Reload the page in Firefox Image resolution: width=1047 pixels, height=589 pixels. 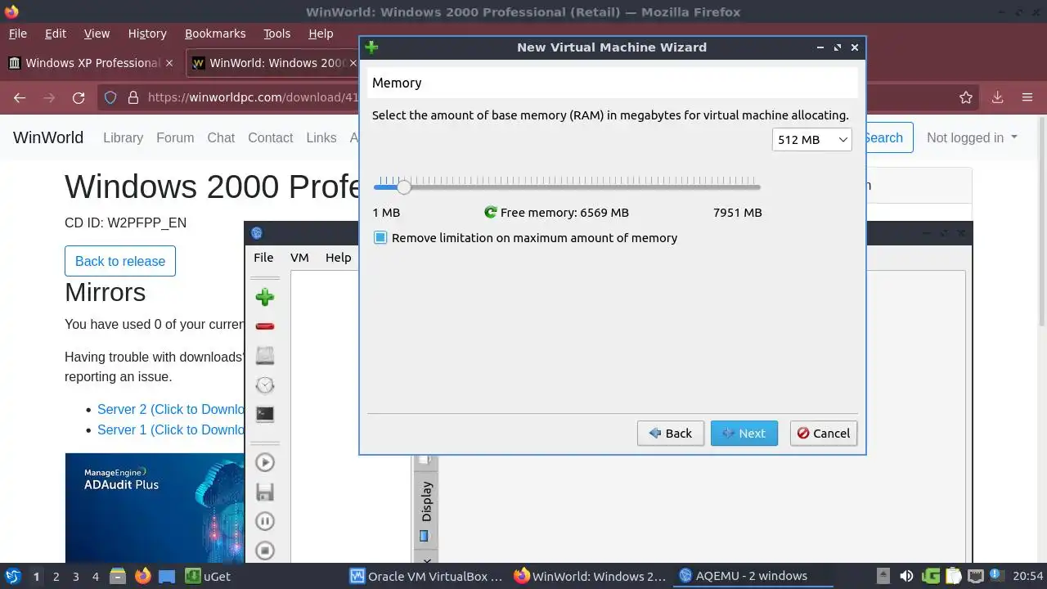tap(79, 97)
